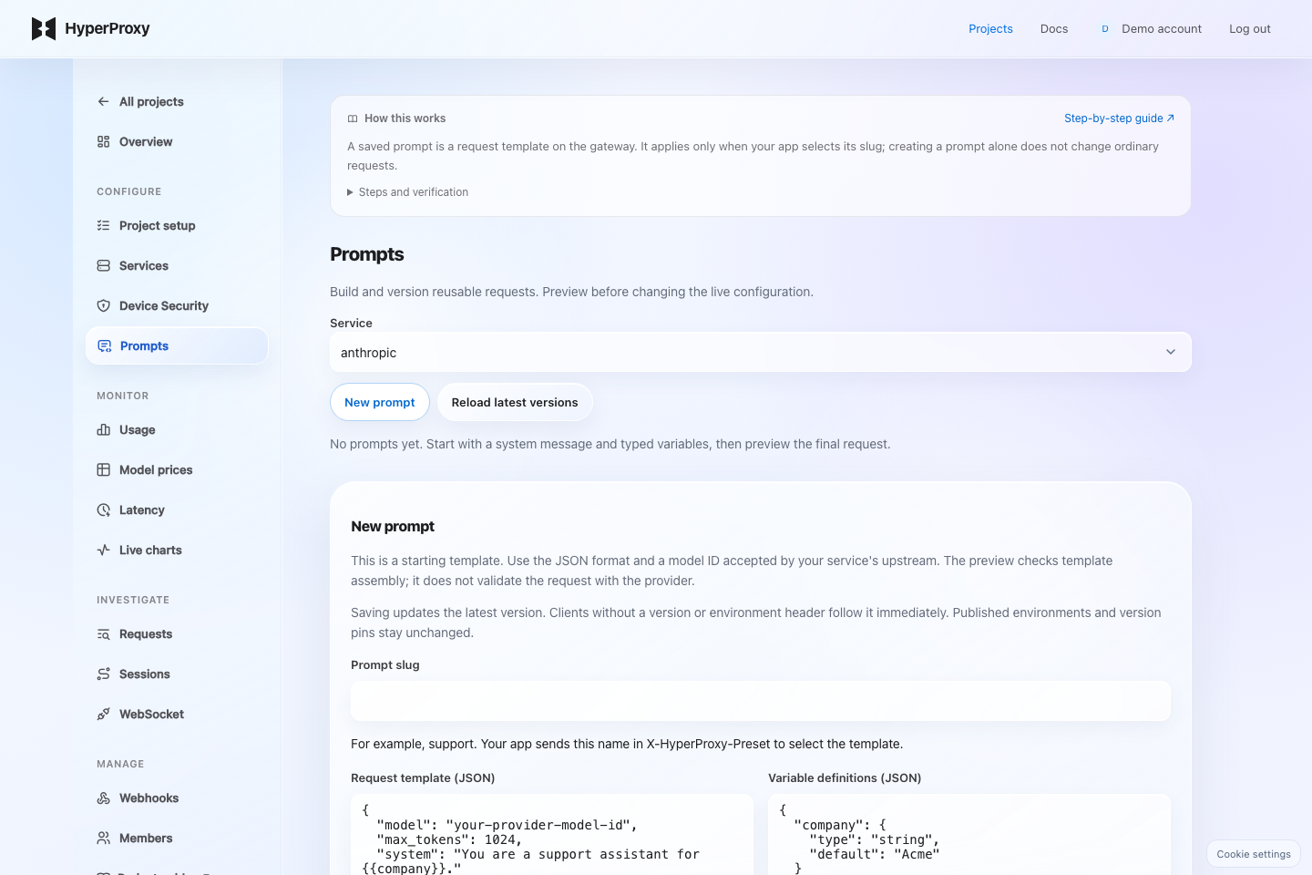Click the HyperProxy logo icon
The image size is (1312, 875).
(x=44, y=28)
